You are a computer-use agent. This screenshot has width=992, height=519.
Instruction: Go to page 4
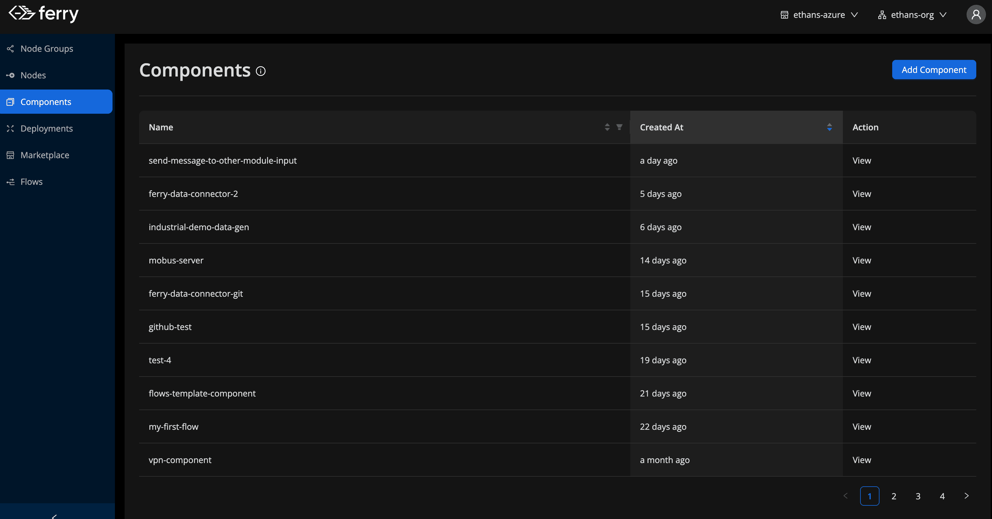coord(942,496)
